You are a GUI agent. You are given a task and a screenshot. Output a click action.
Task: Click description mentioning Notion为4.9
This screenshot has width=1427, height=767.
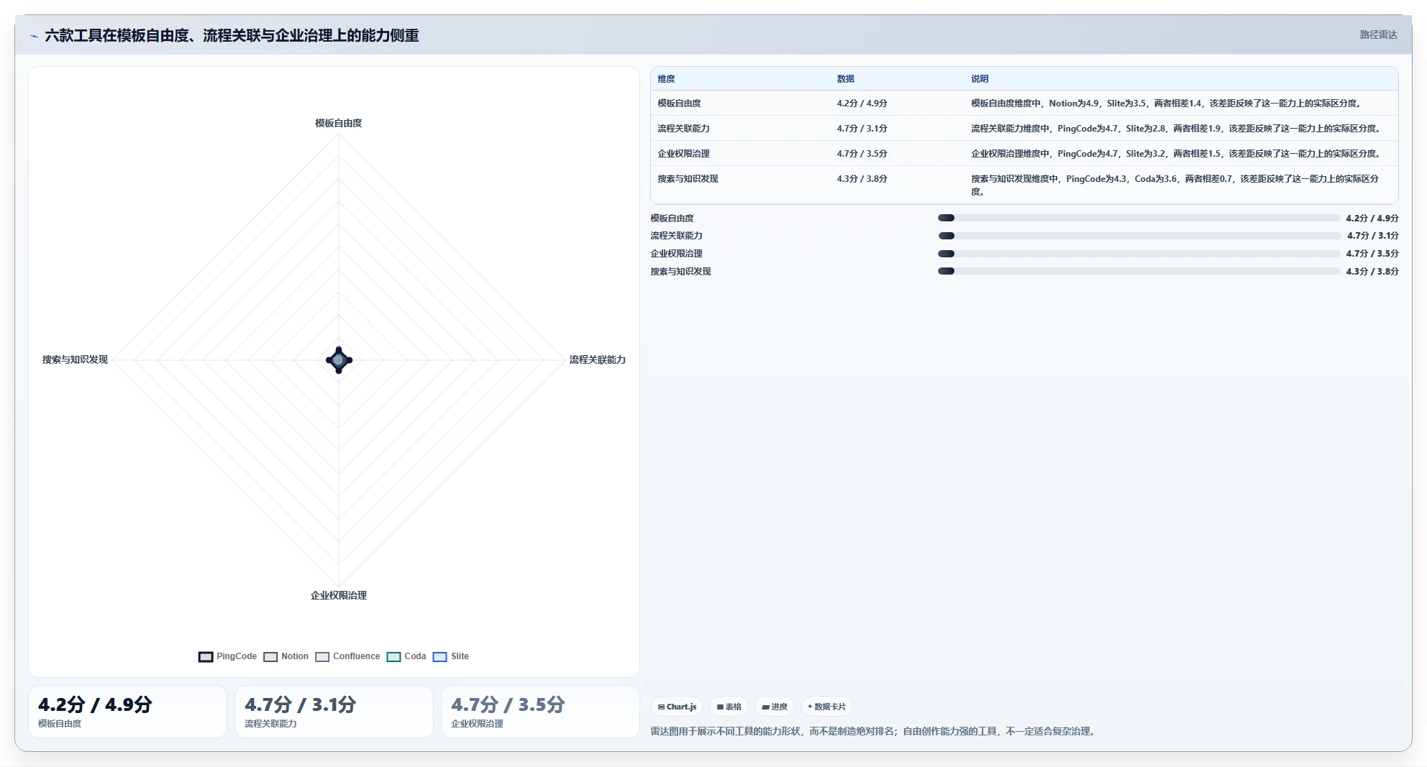[x=1167, y=104]
